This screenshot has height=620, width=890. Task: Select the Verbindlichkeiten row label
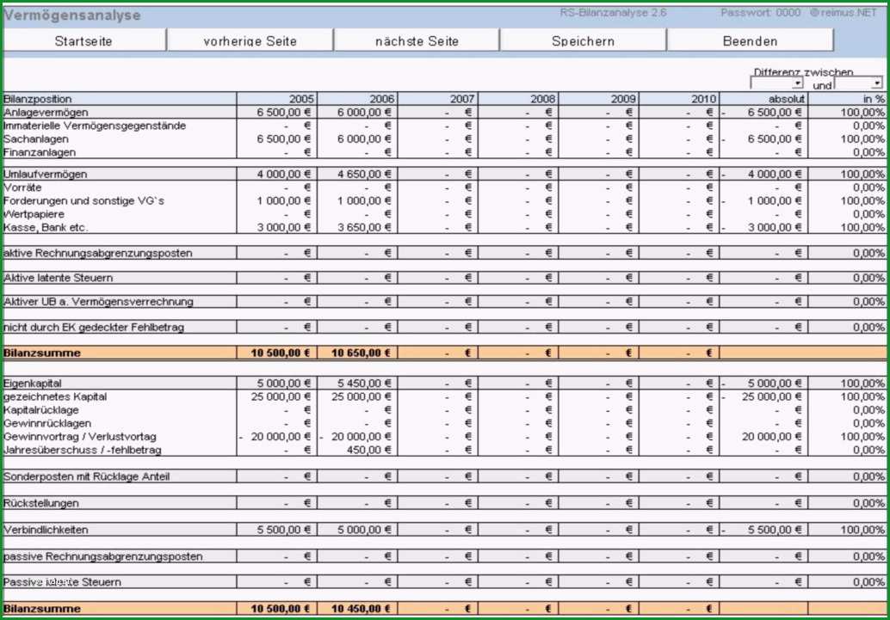[46, 530]
